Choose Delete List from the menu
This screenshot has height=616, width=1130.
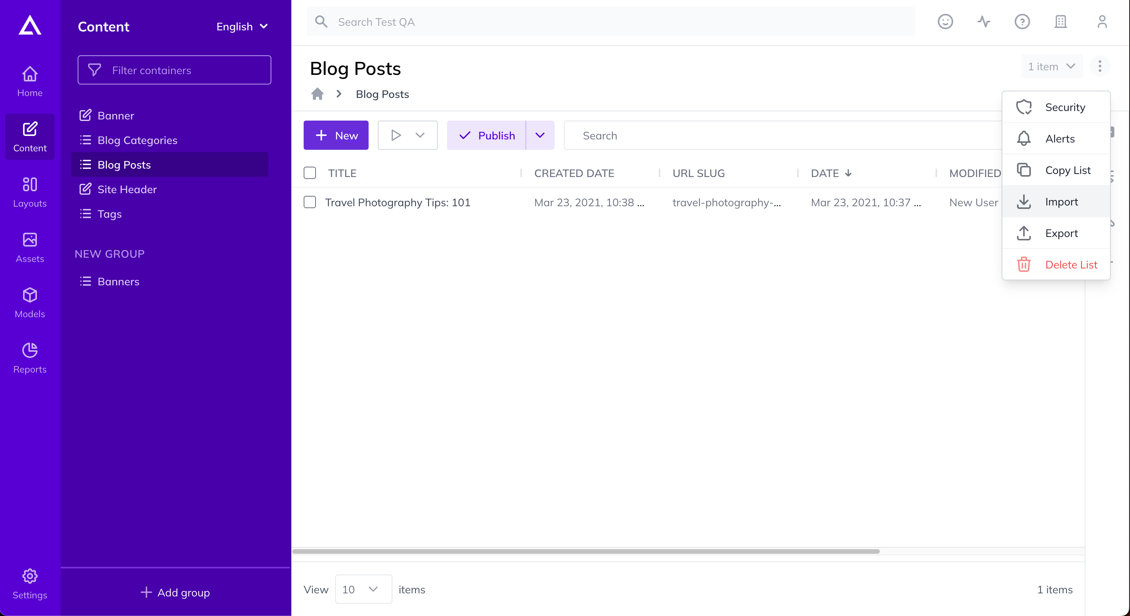coord(1056,265)
